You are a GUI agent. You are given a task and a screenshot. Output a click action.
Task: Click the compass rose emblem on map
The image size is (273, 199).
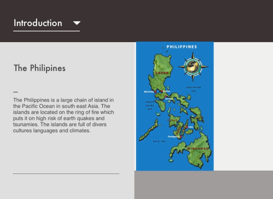click(x=194, y=66)
